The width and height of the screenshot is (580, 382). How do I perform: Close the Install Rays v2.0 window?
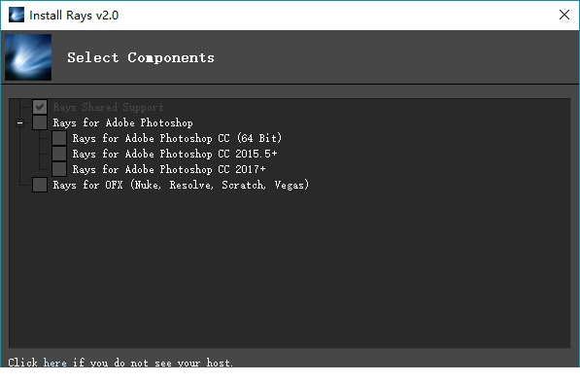click(x=564, y=15)
